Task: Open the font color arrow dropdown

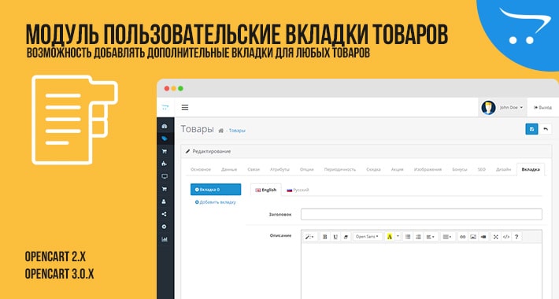Action: click(x=398, y=237)
